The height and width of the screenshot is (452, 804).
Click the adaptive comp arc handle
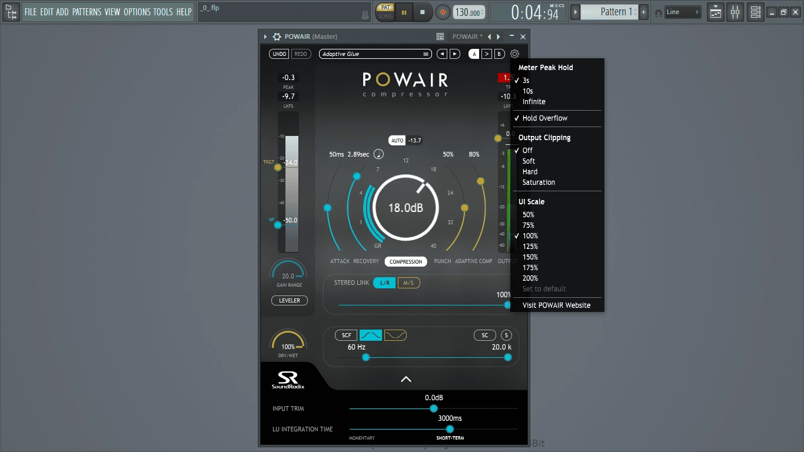[480, 181]
